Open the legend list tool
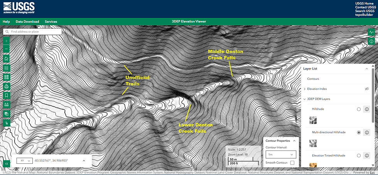 pyautogui.click(x=7, y=68)
